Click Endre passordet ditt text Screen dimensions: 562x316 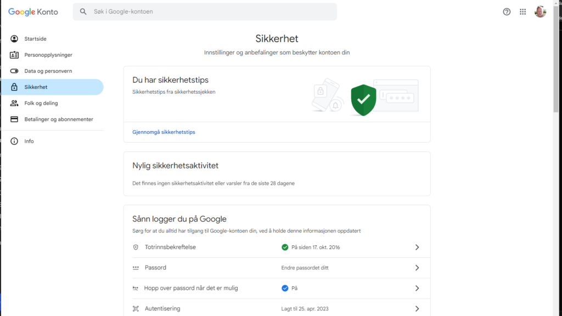coord(304,268)
